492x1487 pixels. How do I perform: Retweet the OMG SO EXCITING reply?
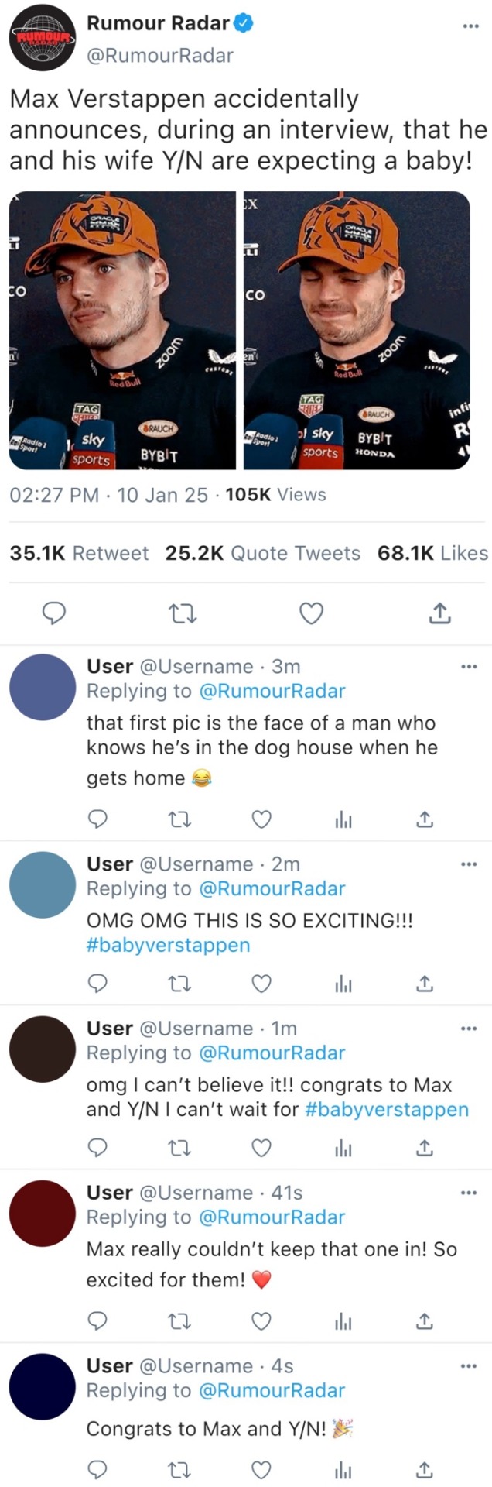coord(180,984)
